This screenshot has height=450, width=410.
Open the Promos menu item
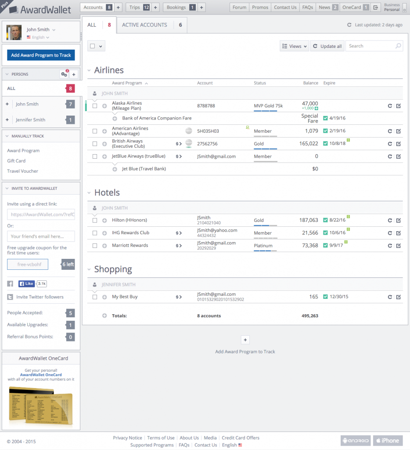click(260, 7)
